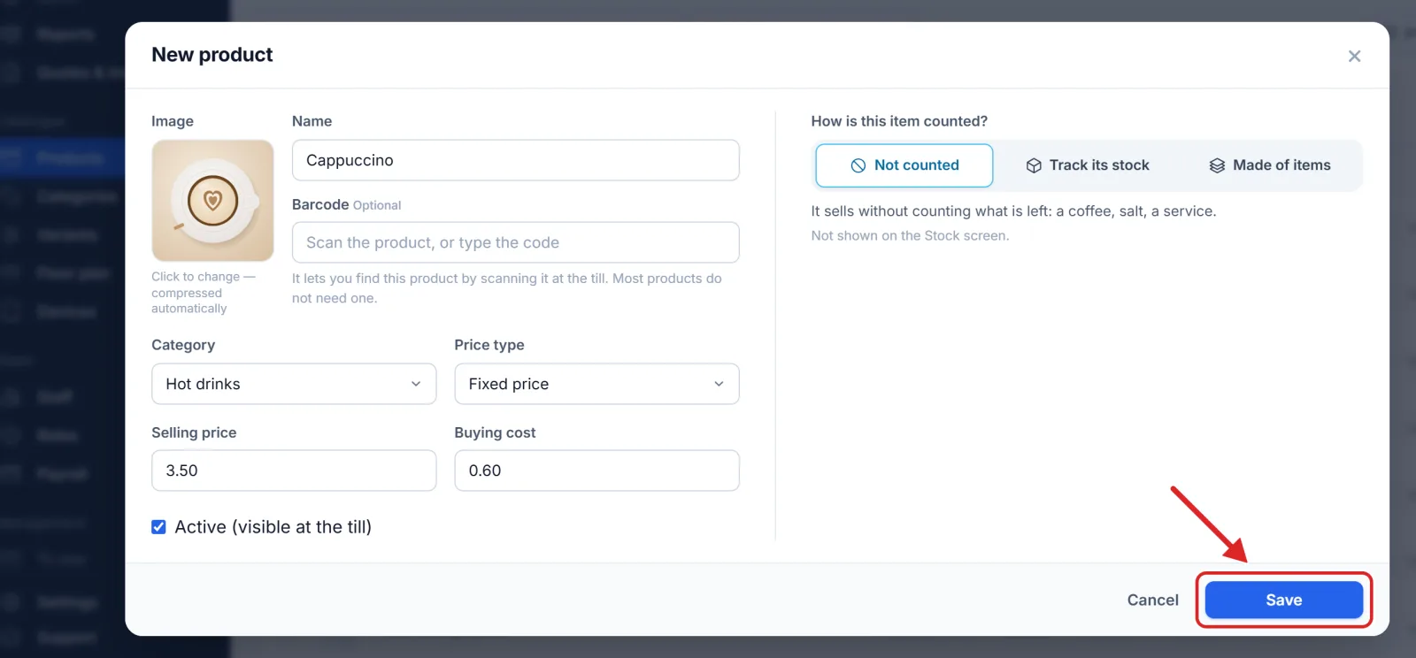This screenshot has width=1416, height=658.
Task: Click the Selling price field
Action: [294, 471]
